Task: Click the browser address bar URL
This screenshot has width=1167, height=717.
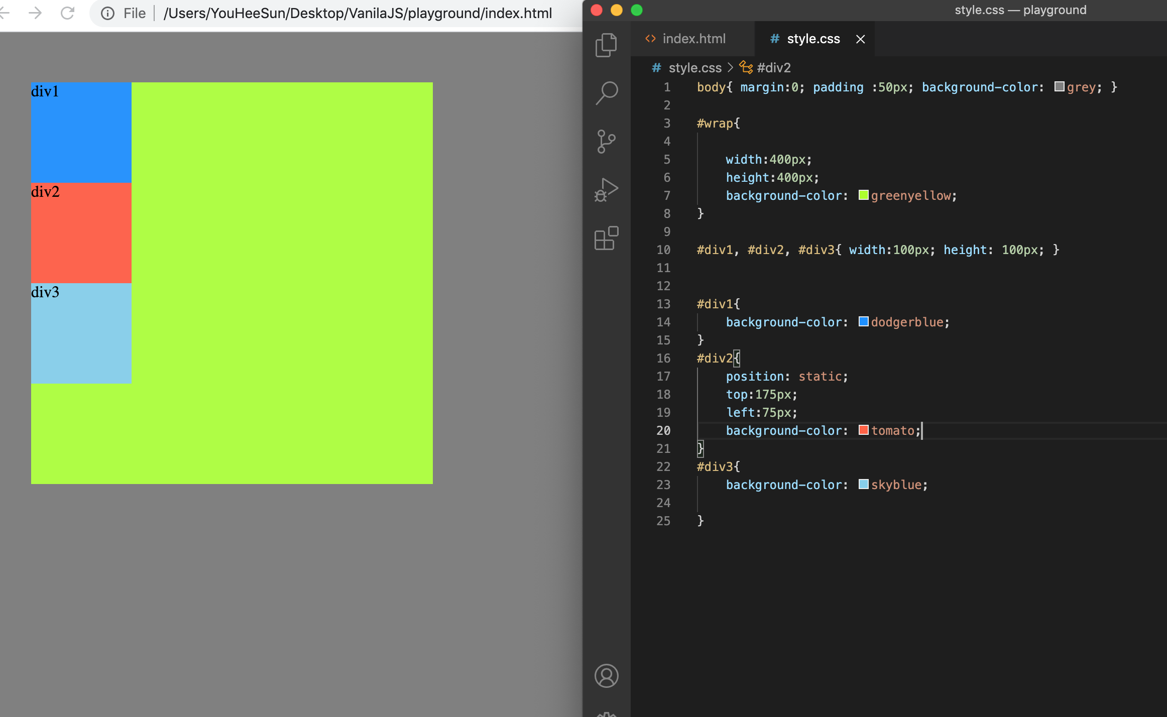Action: [x=358, y=13]
